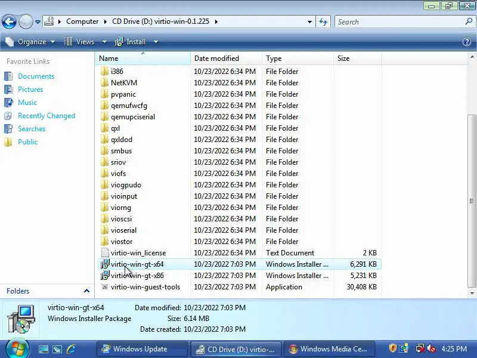The width and height of the screenshot is (477, 358).
Task: Sort by the Name column header
Action: click(143, 58)
